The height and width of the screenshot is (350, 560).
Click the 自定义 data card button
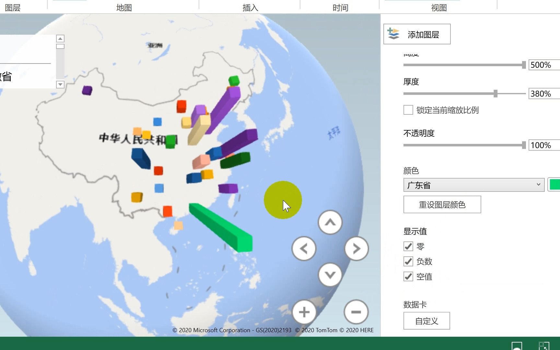[x=426, y=321]
